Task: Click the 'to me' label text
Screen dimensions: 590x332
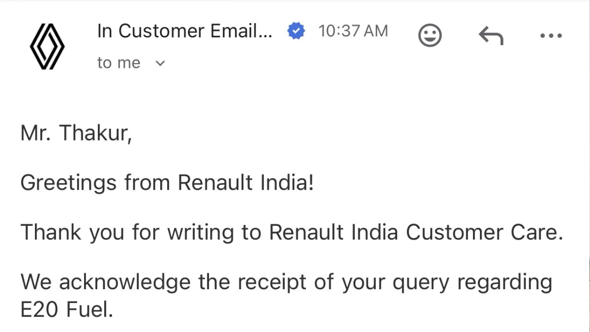Action: (118, 62)
